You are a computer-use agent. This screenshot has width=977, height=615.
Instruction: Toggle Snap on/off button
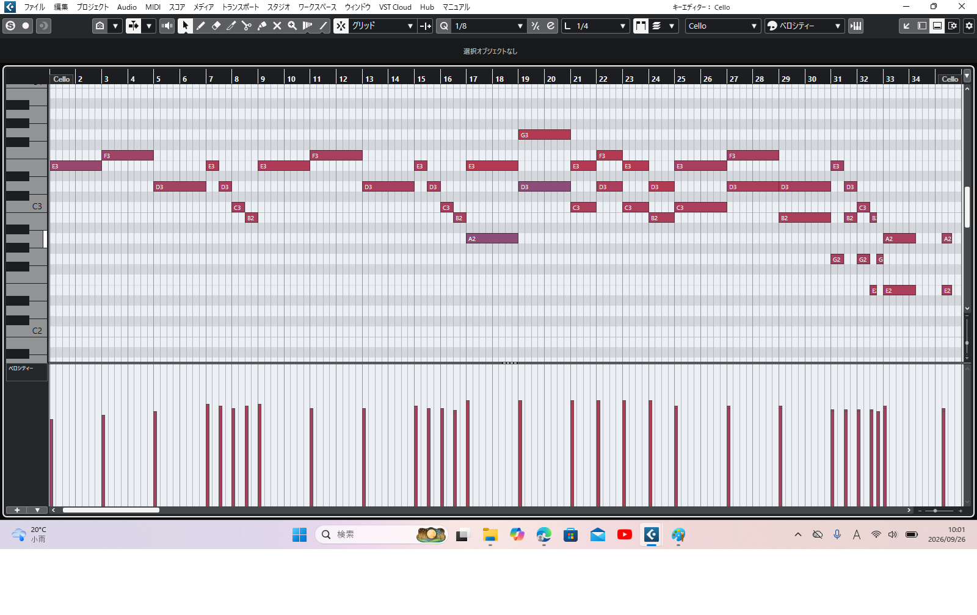point(341,26)
